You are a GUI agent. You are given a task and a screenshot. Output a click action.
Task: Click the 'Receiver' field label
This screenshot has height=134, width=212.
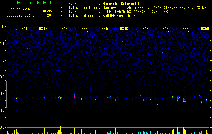click(68, 12)
